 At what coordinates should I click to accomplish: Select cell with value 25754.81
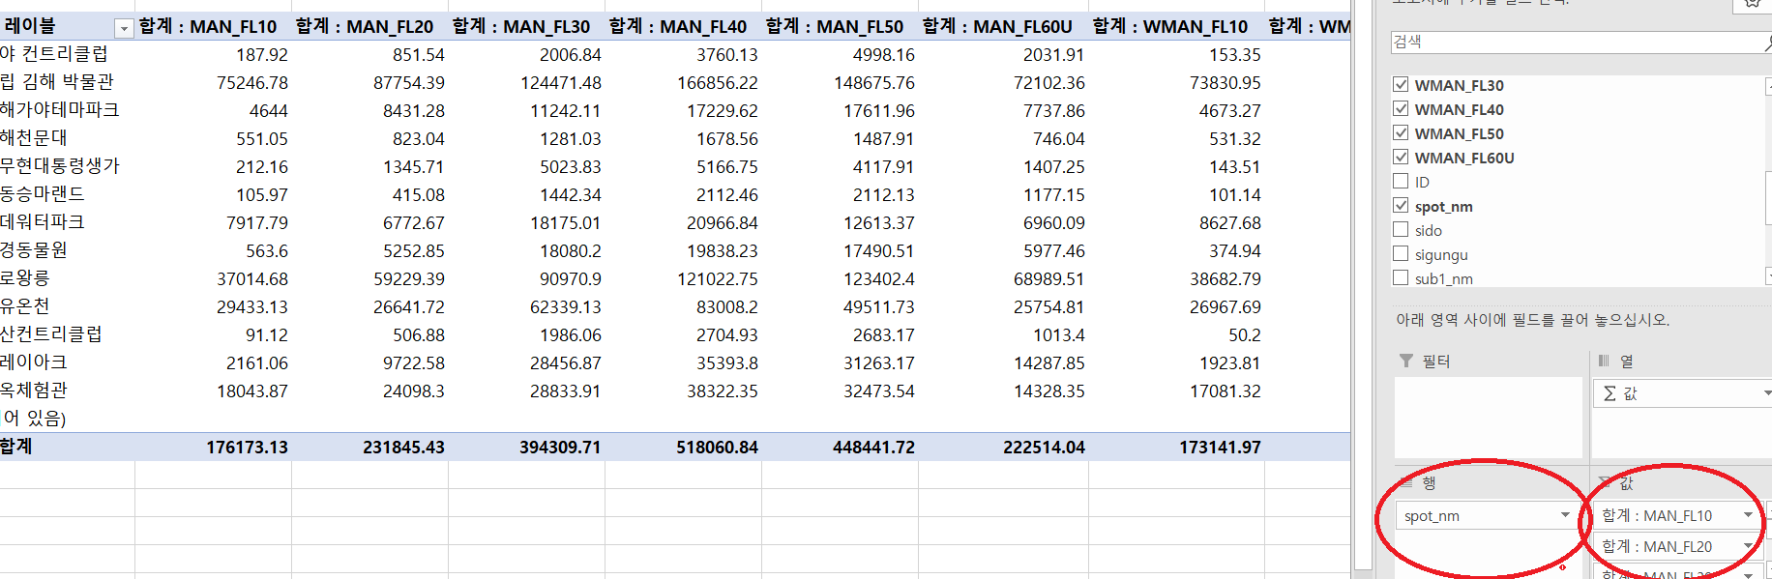(1048, 307)
